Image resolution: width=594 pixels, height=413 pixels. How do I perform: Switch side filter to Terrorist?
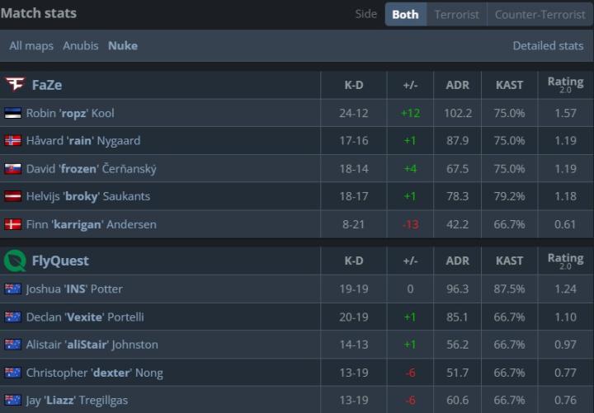(456, 14)
